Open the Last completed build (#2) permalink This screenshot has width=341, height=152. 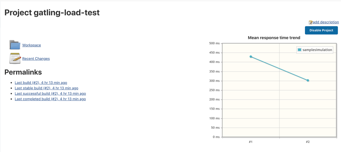pos(50,99)
